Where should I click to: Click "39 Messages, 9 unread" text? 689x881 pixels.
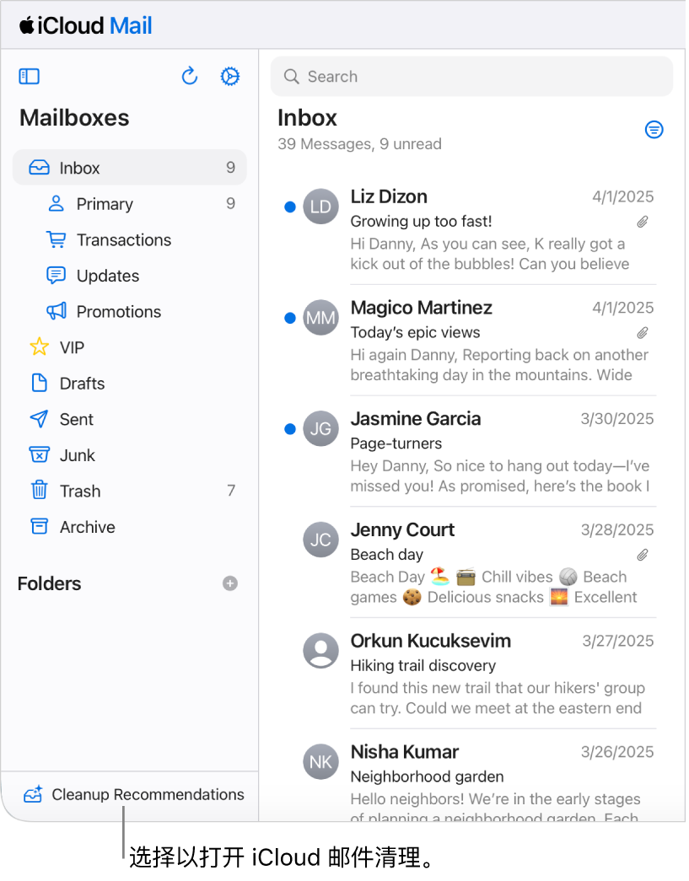359,144
